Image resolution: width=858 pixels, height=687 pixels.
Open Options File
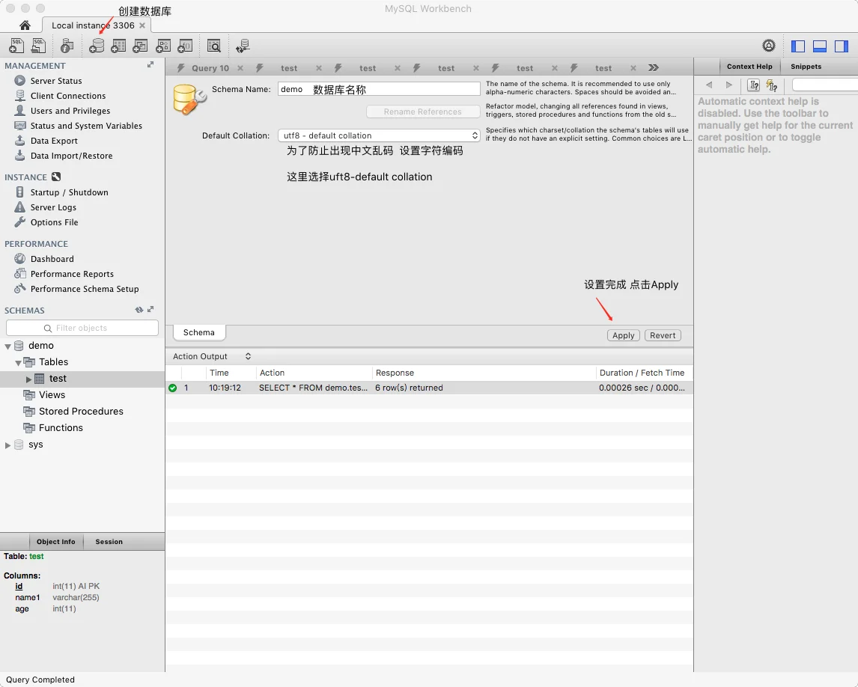point(54,222)
